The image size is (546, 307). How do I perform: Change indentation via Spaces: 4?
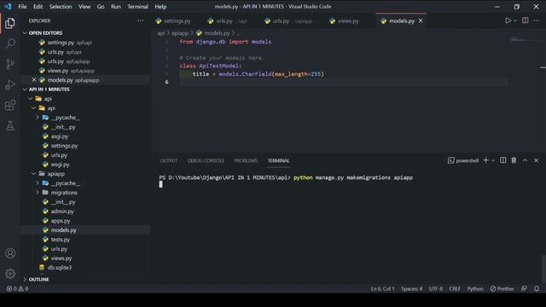(x=411, y=288)
